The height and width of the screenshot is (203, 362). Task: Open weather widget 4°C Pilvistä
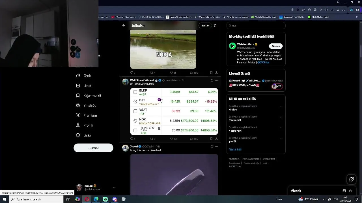pos(308,199)
